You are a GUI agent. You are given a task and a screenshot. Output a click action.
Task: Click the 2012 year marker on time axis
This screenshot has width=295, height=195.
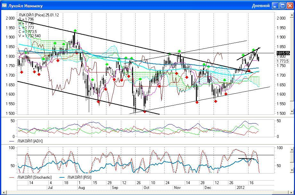tap(240, 187)
